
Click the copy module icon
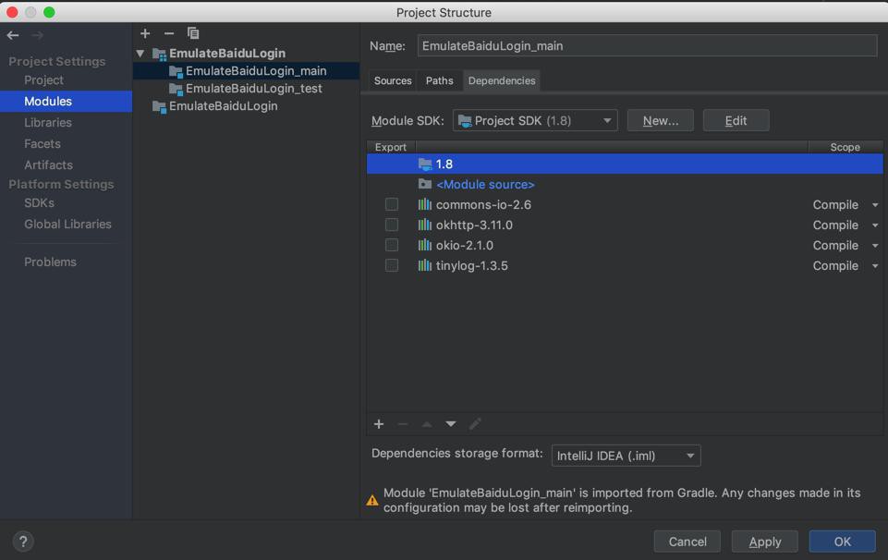[193, 33]
